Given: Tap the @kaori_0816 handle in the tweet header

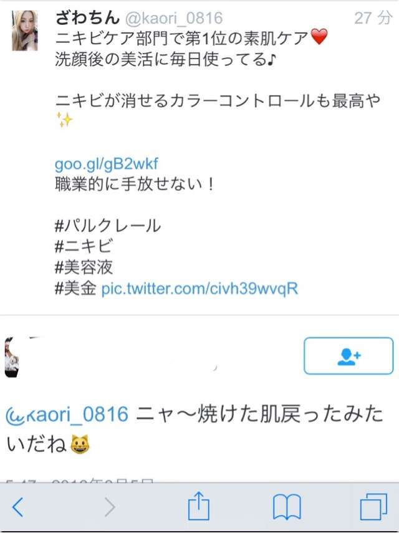Looking at the screenshot, I should coord(175,18).
